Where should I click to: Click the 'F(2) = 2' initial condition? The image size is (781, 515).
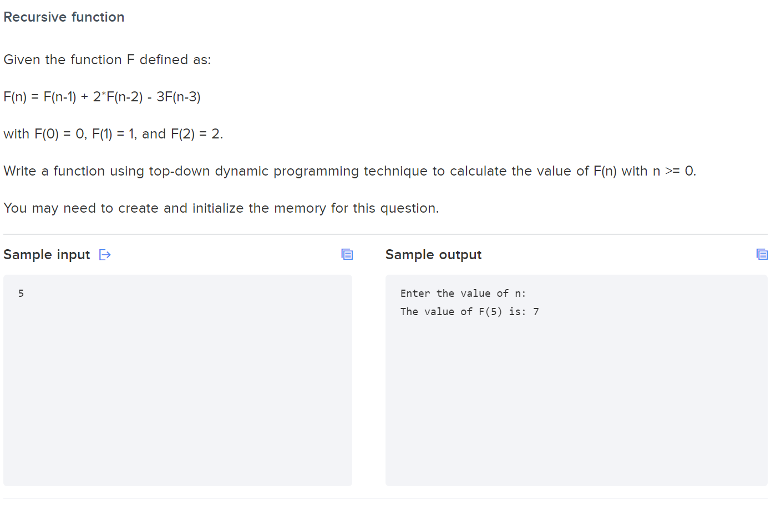(195, 134)
